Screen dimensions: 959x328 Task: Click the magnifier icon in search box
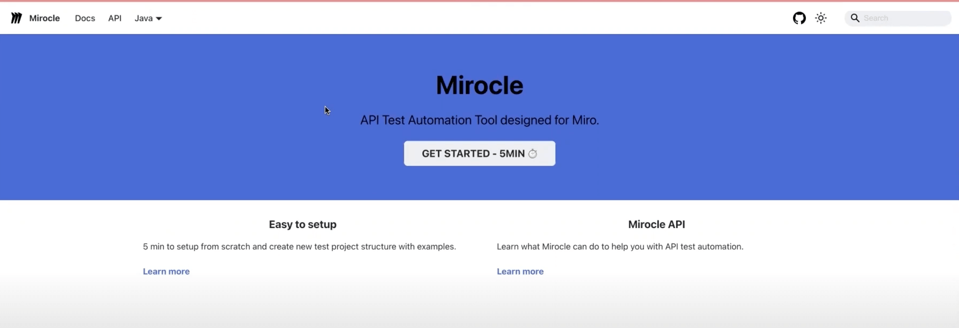(x=855, y=18)
